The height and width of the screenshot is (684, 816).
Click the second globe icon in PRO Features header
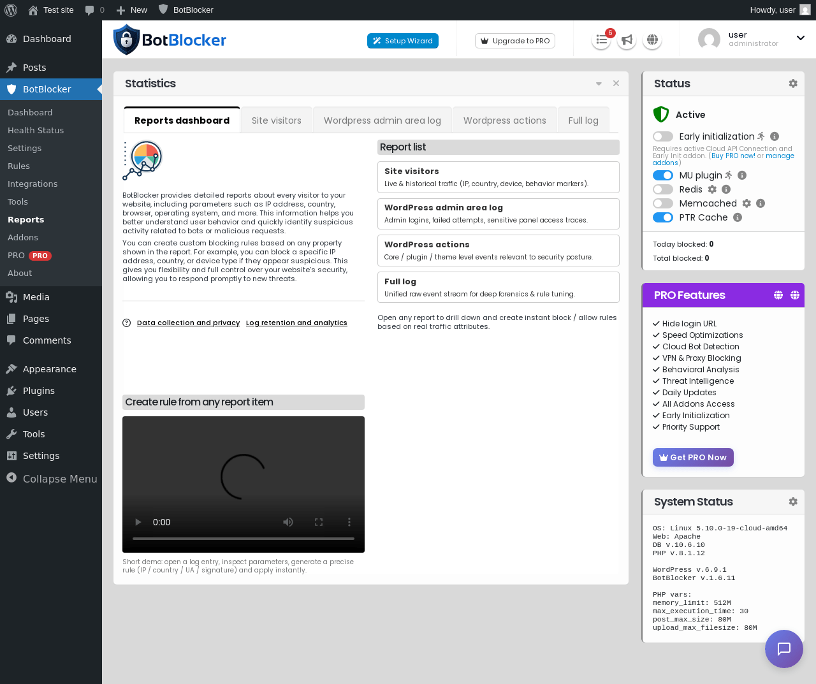[x=795, y=295]
